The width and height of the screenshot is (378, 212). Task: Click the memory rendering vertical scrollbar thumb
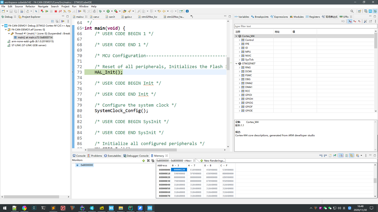(x=375, y=181)
